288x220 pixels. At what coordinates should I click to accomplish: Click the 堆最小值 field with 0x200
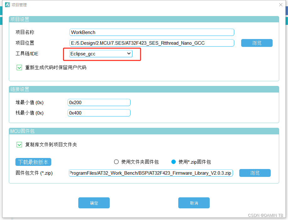[99, 102]
